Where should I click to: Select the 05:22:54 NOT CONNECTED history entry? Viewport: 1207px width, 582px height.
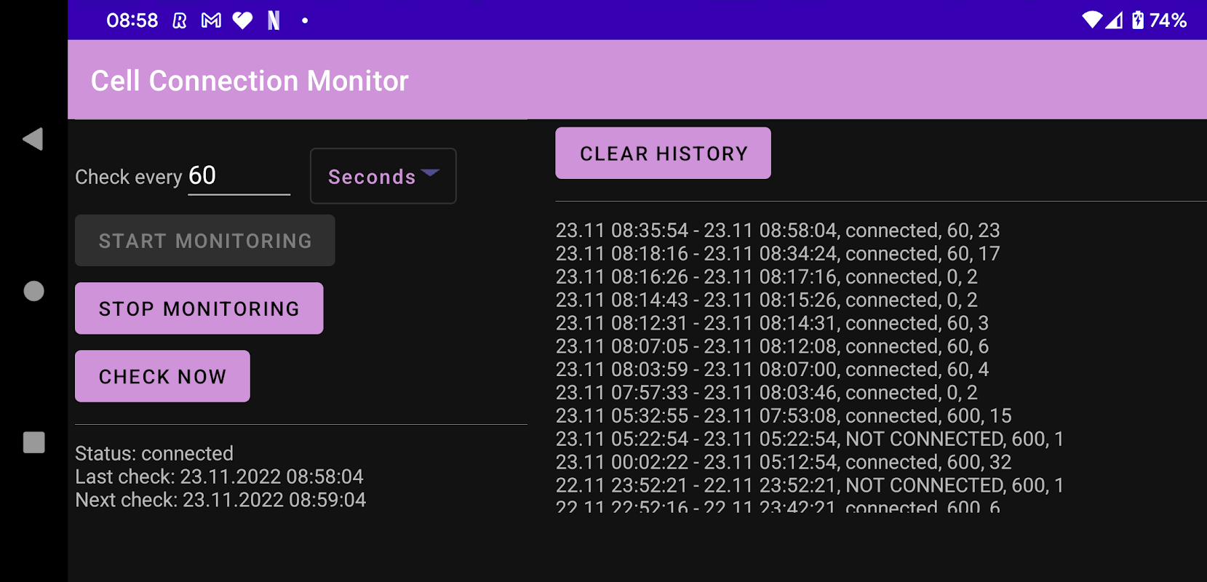point(810,439)
